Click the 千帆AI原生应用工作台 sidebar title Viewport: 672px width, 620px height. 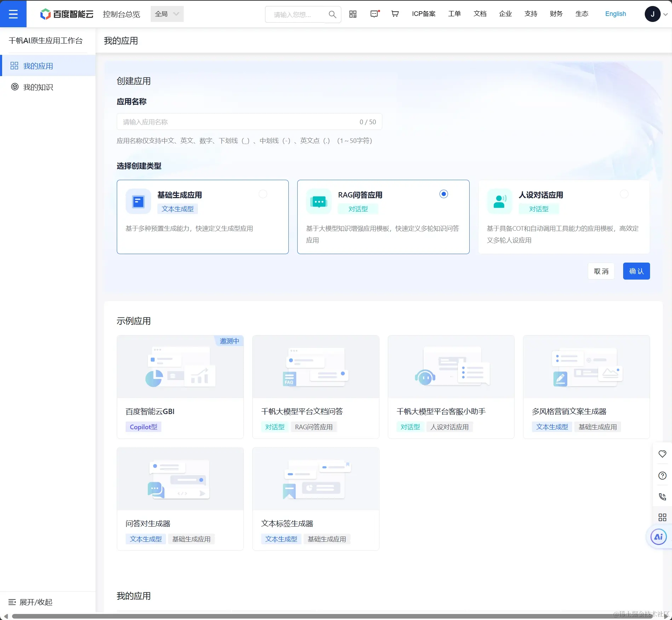[x=46, y=41]
